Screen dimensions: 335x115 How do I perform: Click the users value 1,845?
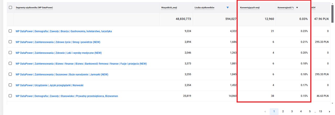tap(233, 74)
